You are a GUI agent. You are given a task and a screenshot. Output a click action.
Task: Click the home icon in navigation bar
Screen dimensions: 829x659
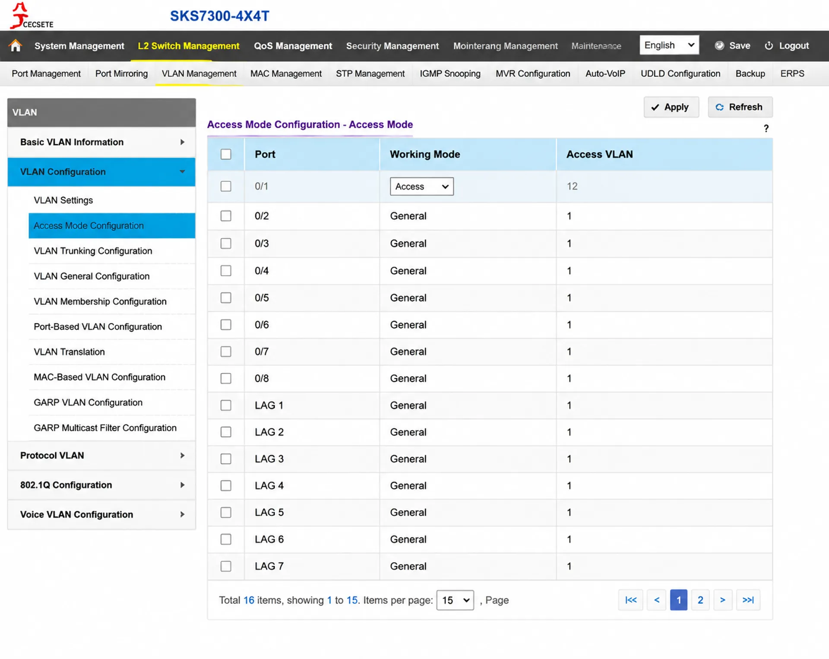click(x=16, y=45)
